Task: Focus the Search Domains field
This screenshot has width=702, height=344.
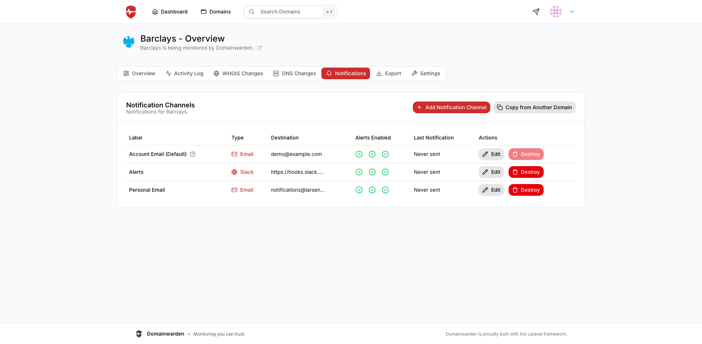Action: click(x=290, y=12)
